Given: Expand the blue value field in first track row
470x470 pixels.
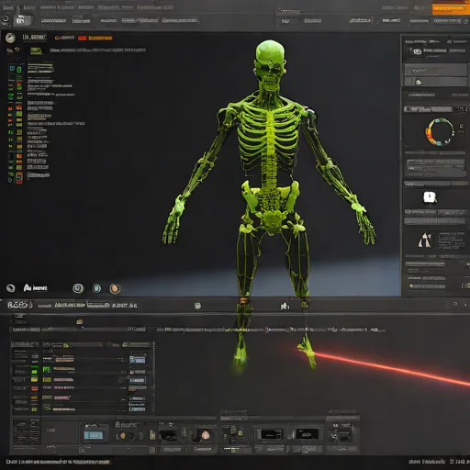Looking at the screenshot, I should coord(138,360).
